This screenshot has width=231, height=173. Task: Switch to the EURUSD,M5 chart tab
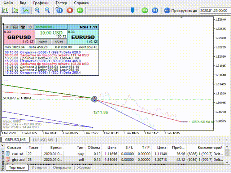tap(43, 139)
